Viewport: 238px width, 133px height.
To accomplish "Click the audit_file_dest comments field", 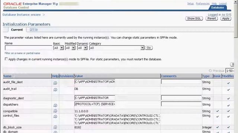I will (181, 82).
